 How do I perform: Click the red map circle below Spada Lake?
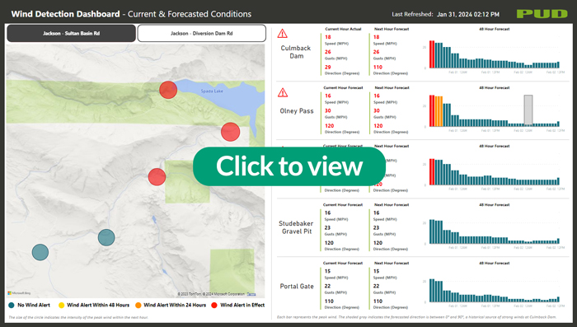click(230, 132)
